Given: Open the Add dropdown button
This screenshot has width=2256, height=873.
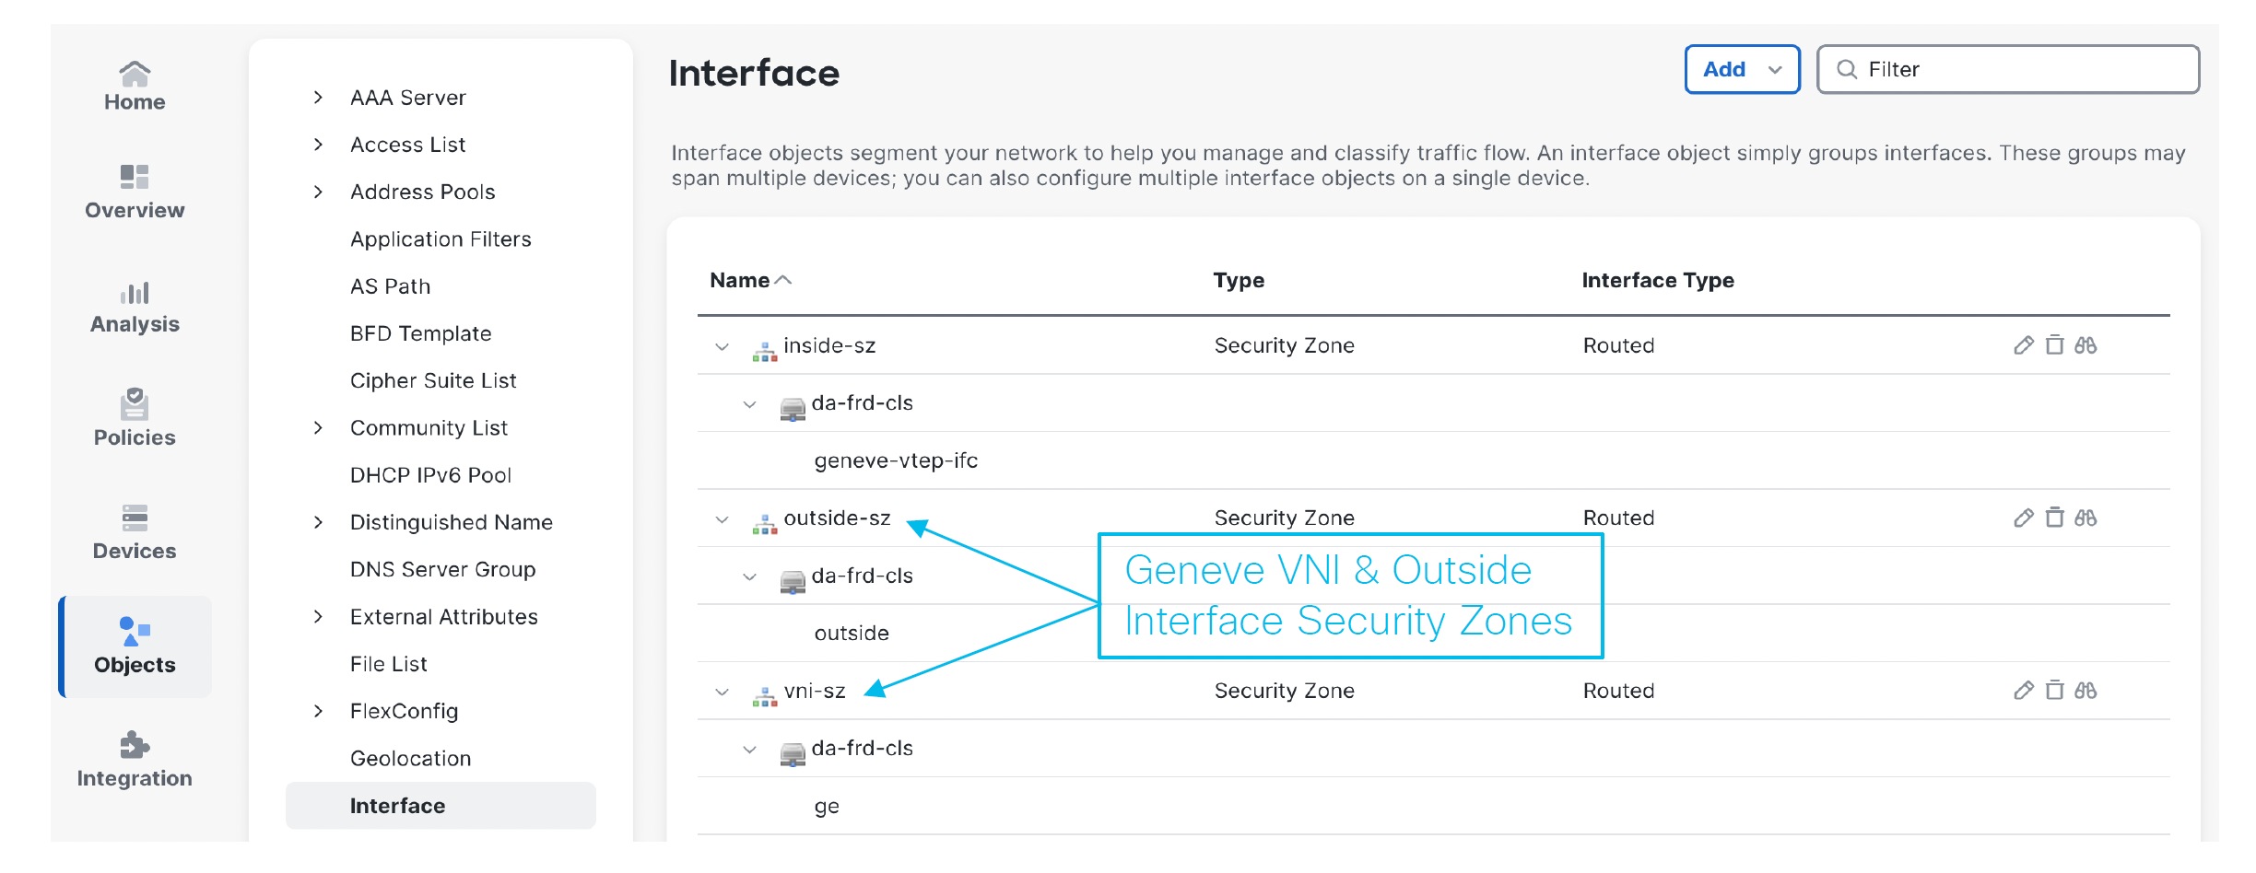Looking at the screenshot, I should (x=1741, y=69).
